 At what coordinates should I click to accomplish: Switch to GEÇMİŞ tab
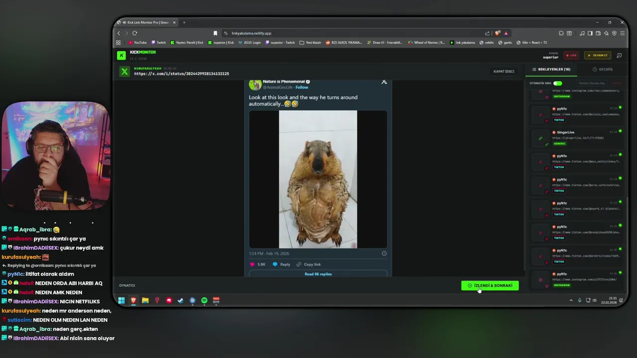pos(603,70)
